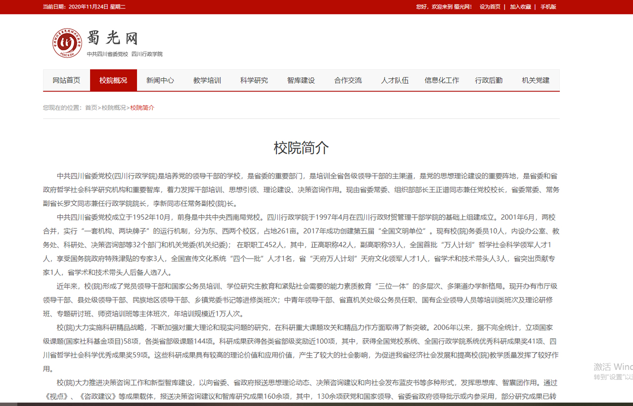633x406 pixels.
Task: Switch to 手机版 mobile site
Action: click(548, 7)
